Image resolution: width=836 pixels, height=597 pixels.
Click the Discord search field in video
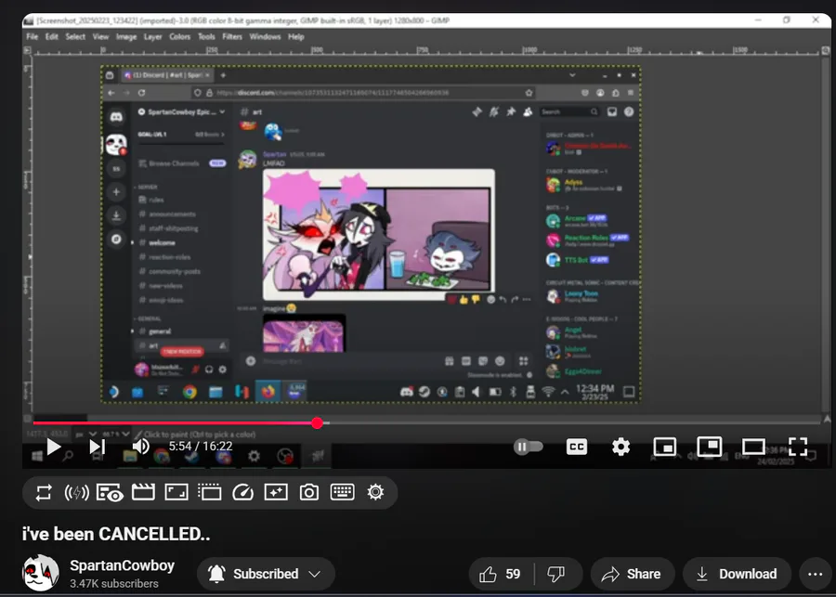click(x=569, y=112)
